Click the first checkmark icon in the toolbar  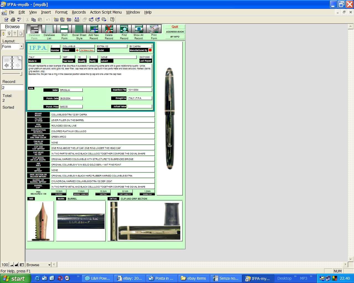[6, 20]
